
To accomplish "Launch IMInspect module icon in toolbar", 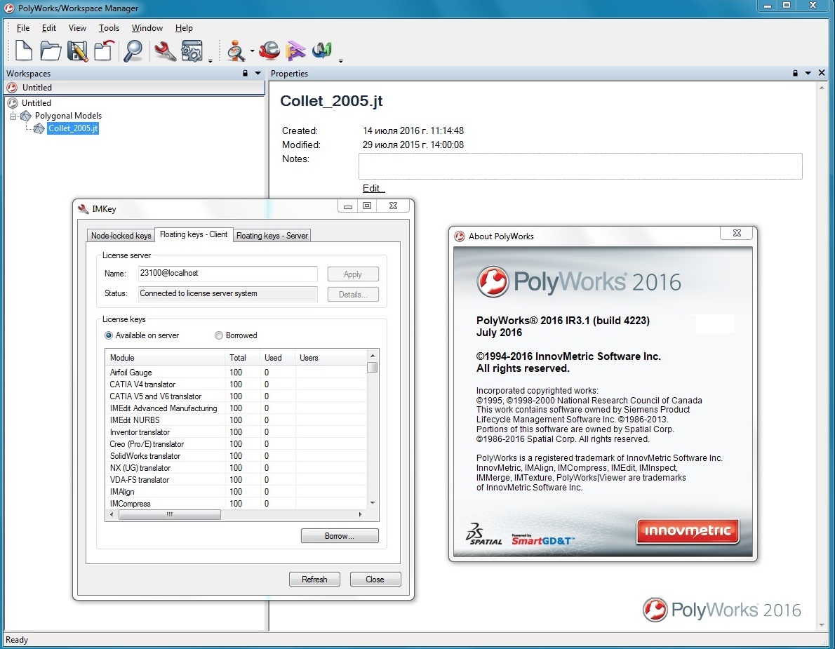I will coord(236,51).
